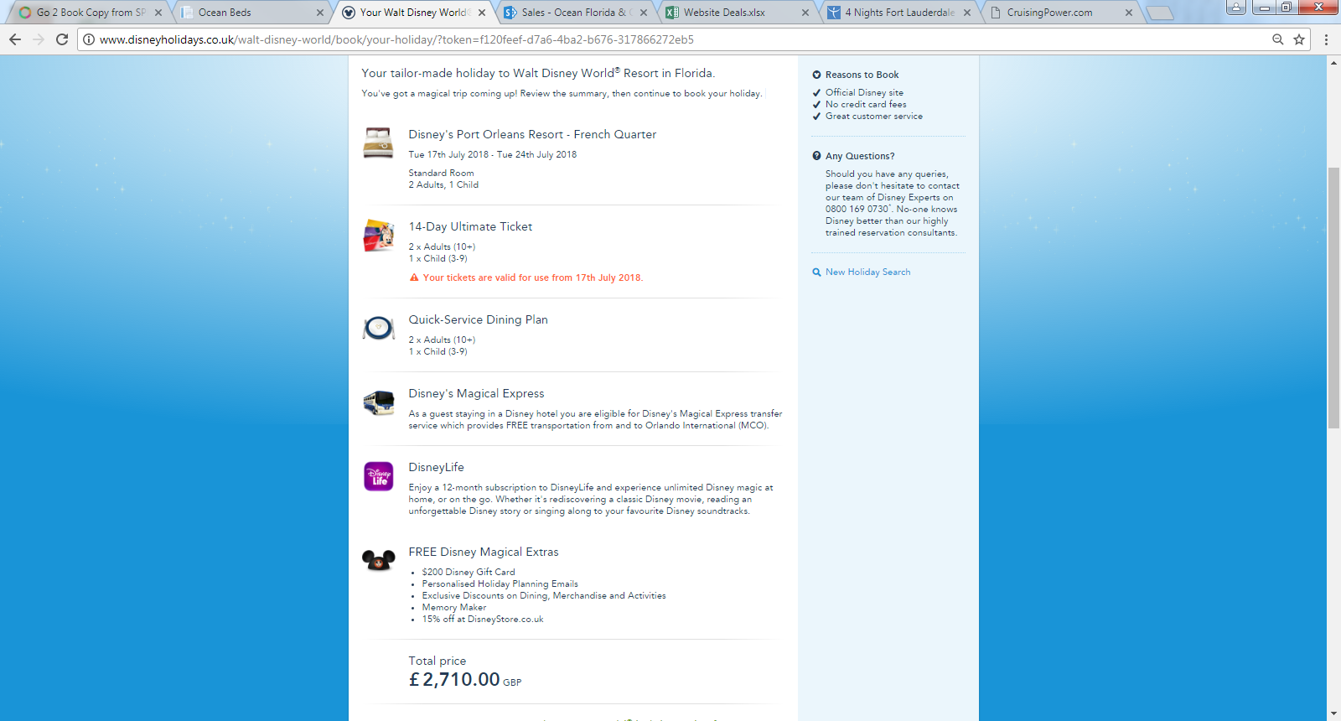Image resolution: width=1341 pixels, height=721 pixels.
Task: Go forward to the next page
Action: pyautogui.click(x=39, y=39)
